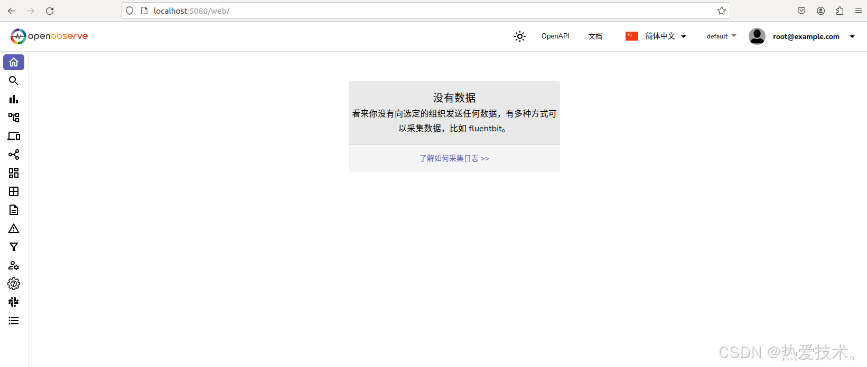Image resolution: width=867 pixels, height=367 pixels.
Task: Click the 没有数据 heading text
Action: click(454, 98)
